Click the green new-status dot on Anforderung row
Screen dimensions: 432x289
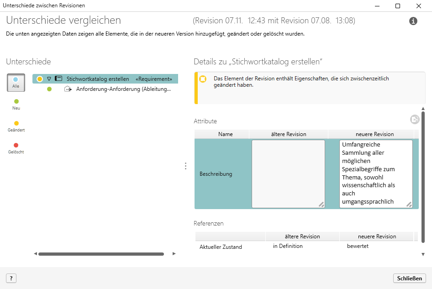(x=49, y=89)
